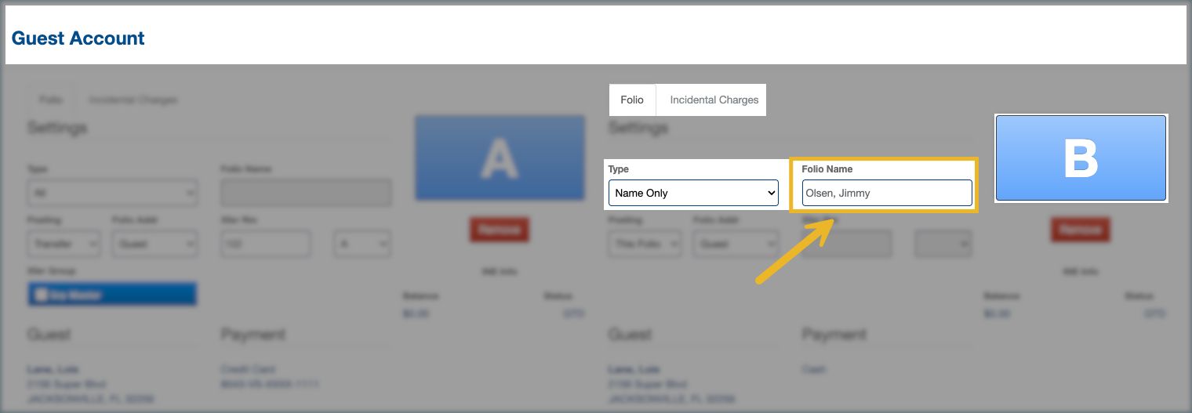Switch to folio A's Incidental Charges tab
The height and width of the screenshot is (413, 1192).
click(133, 100)
